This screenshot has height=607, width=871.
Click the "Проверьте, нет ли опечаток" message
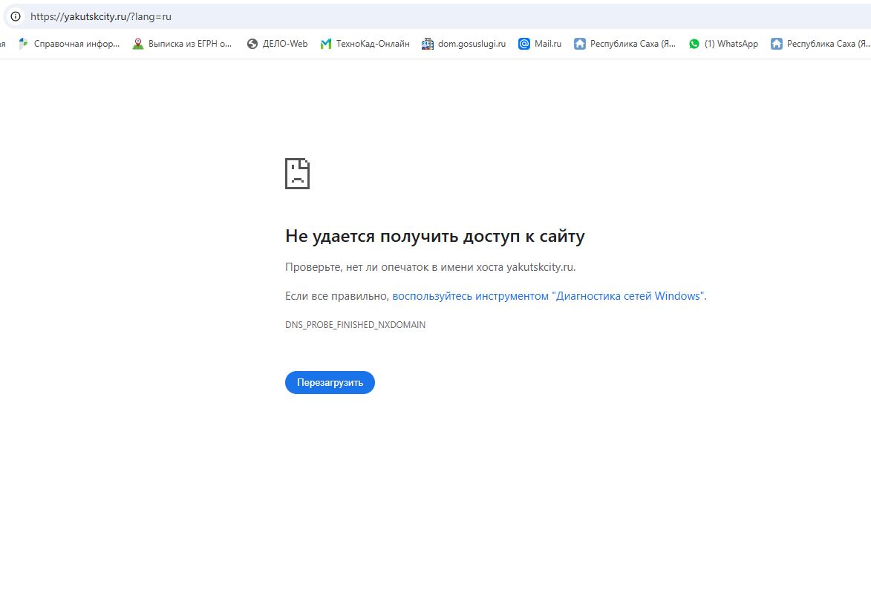pyautogui.click(x=430, y=267)
